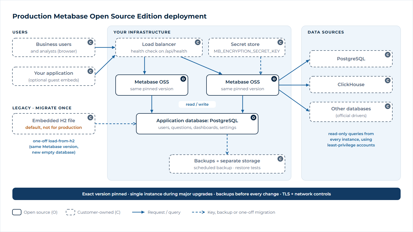Click 'Key, backup or one-off migration' legend label
Viewport: 413px width, 232px height.
pyautogui.click(x=241, y=212)
